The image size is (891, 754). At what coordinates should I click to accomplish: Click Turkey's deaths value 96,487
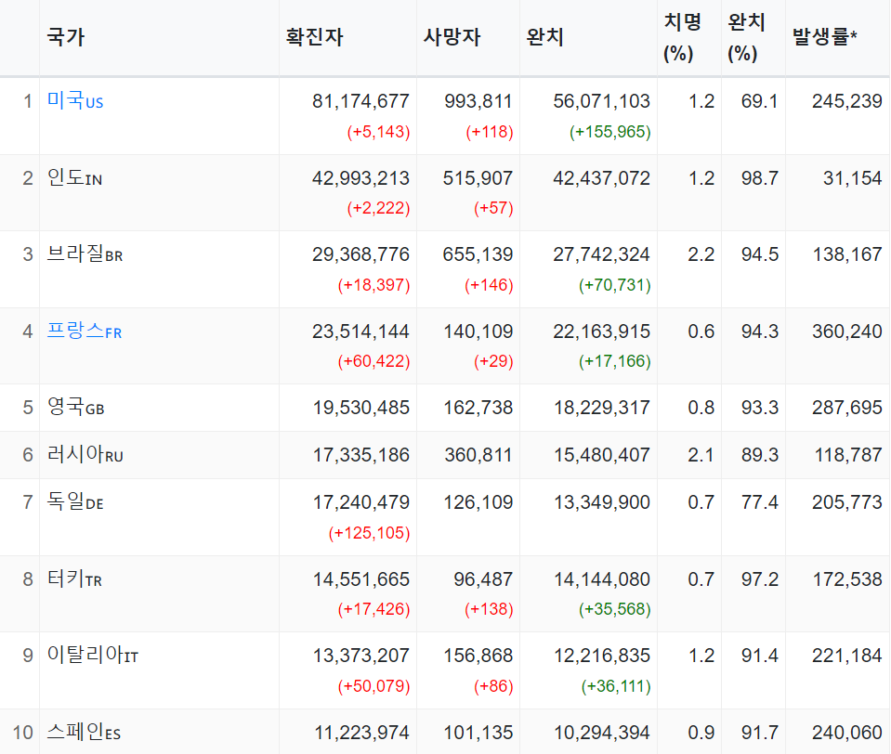[x=483, y=579]
